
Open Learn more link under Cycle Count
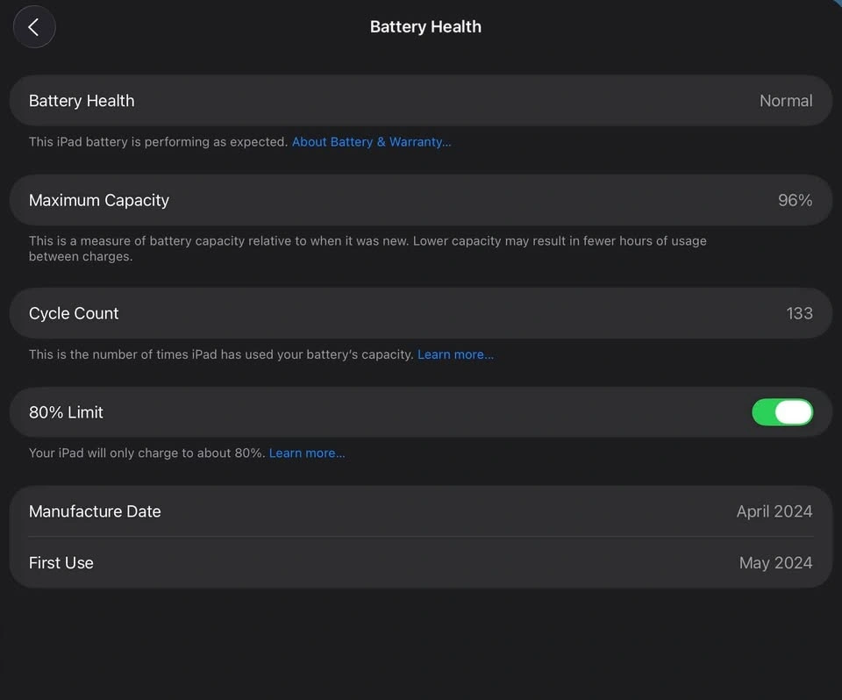(455, 354)
